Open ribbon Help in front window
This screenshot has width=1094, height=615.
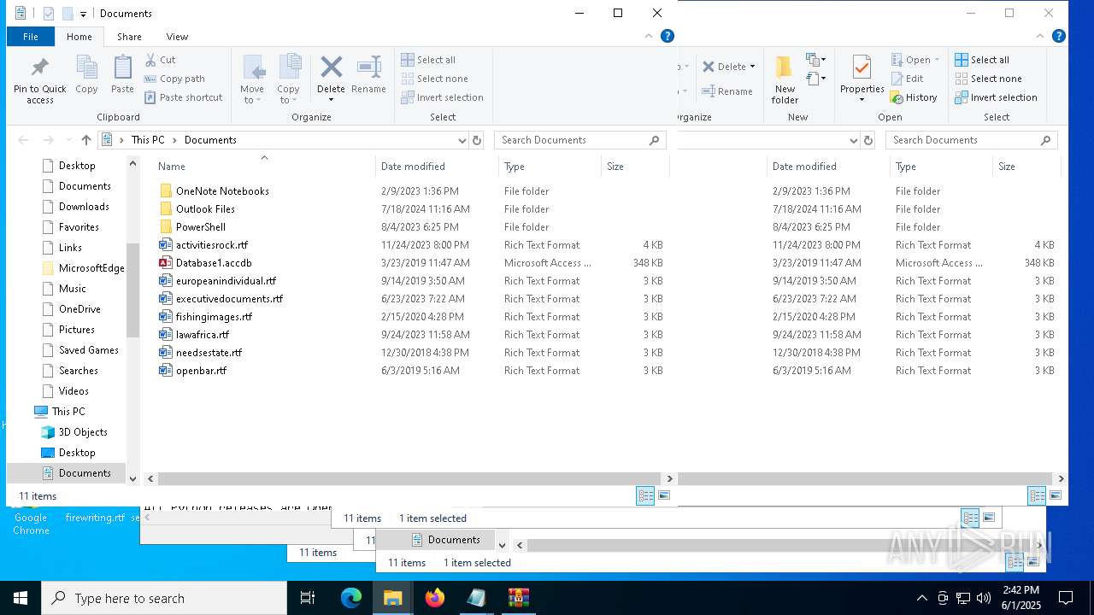point(668,36)
